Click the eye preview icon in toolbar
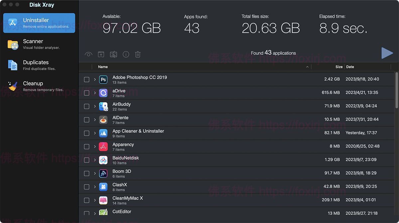The image size is (399, 223). coord(88,55)
